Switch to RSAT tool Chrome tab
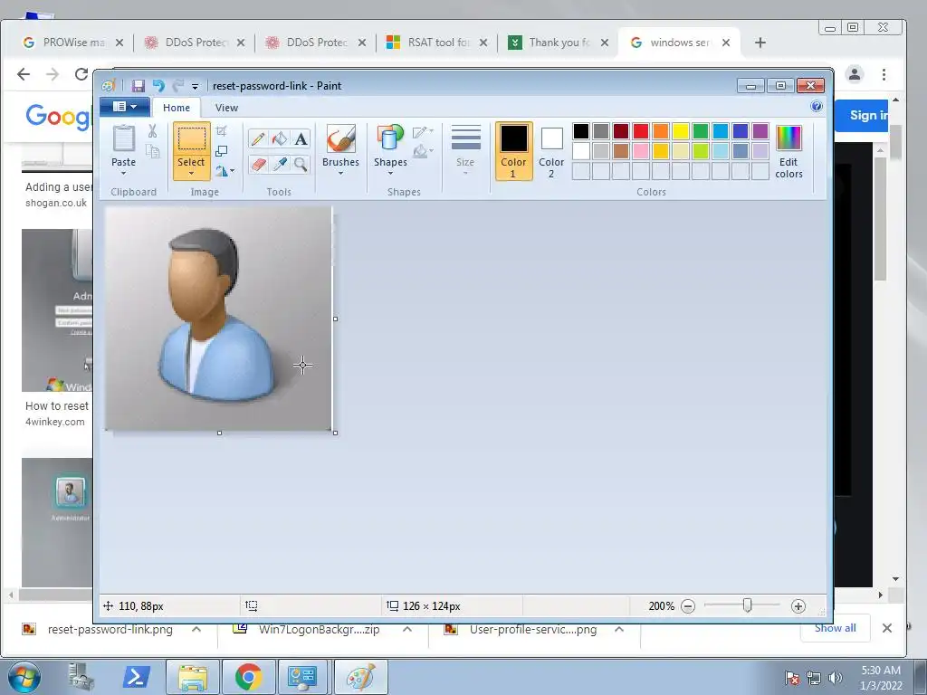 436,43
